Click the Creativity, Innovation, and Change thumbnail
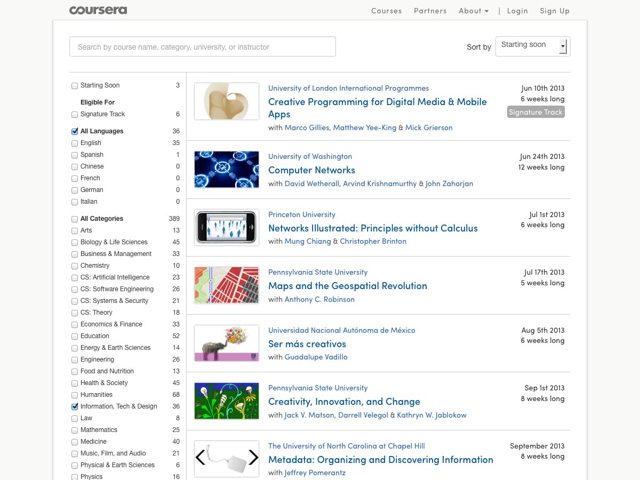Screen dimensions: 640x480 (x=227, y=401)
